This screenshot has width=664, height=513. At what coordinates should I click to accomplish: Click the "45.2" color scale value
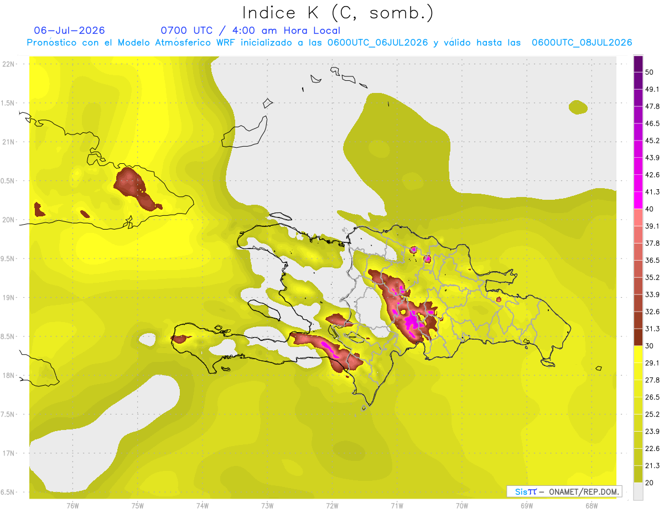652,141
